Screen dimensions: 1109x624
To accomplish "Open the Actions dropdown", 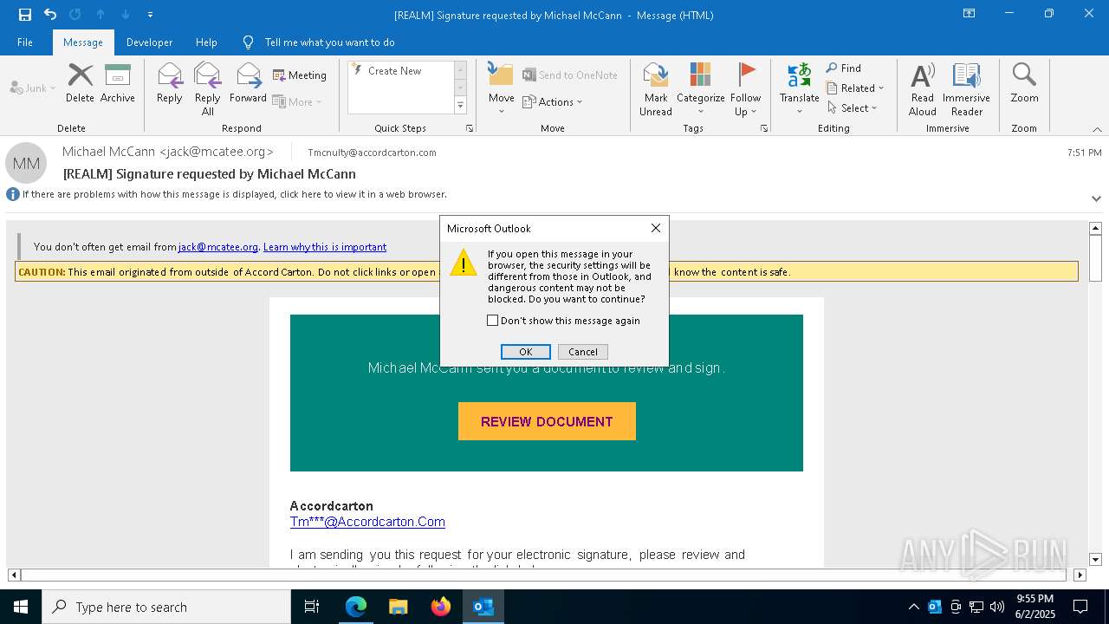I will [553, 101].
